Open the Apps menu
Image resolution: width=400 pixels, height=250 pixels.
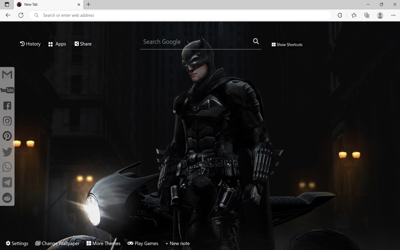coord(57,44)
